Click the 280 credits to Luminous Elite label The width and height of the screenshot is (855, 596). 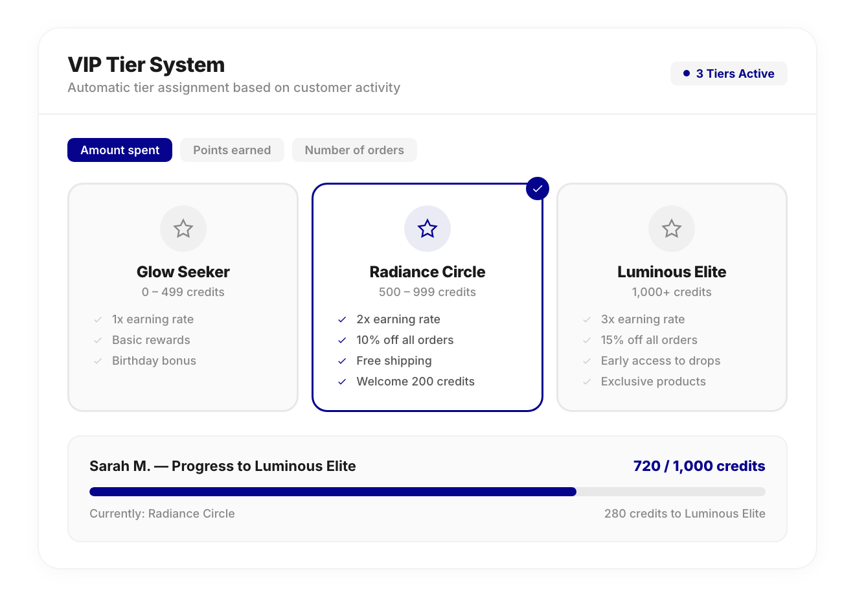point(684,513)
